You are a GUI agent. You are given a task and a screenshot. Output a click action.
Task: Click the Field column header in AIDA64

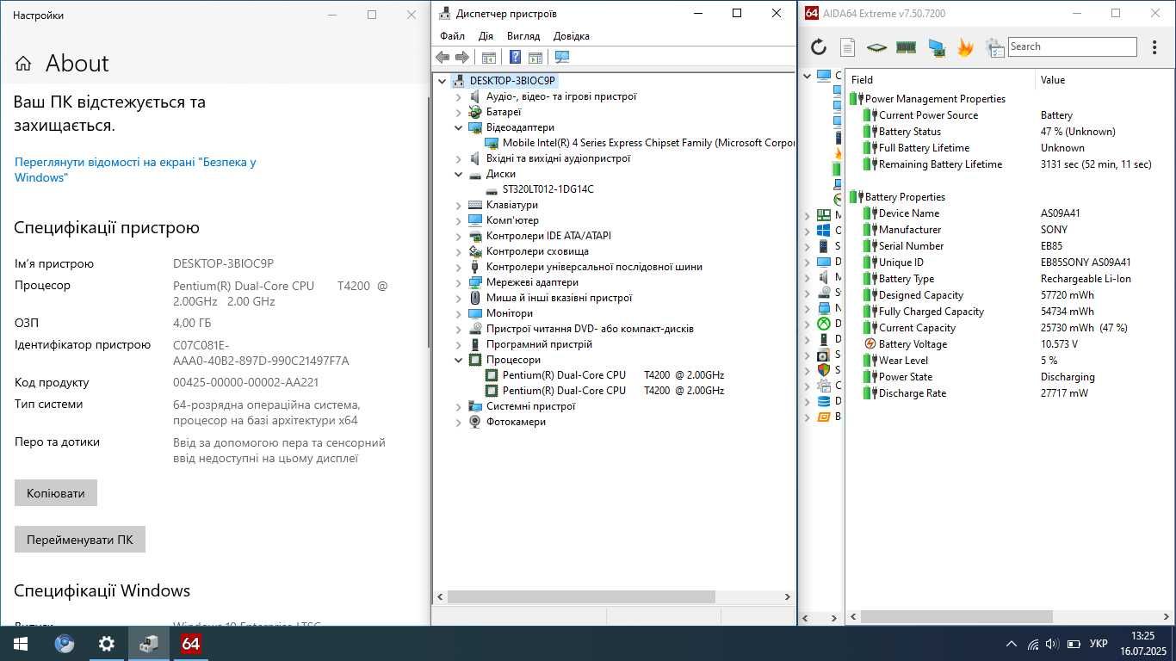point(941,79)
